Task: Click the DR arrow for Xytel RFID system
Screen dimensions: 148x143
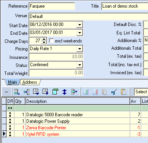Action: [x=10, y=134]
